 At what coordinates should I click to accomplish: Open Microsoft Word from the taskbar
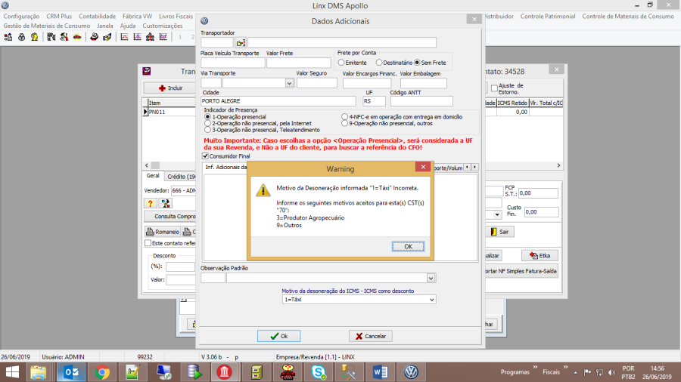pos(380,372)
